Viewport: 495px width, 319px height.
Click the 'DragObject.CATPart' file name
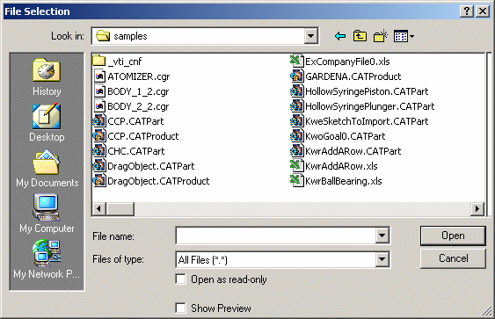151,166
